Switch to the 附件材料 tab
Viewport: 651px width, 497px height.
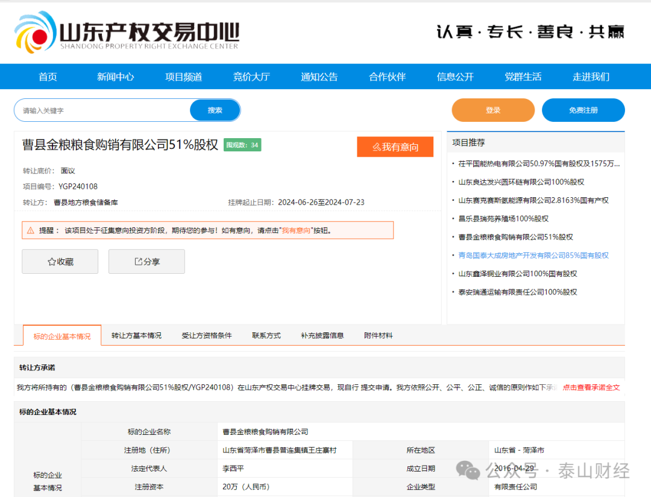coord(378,335)
